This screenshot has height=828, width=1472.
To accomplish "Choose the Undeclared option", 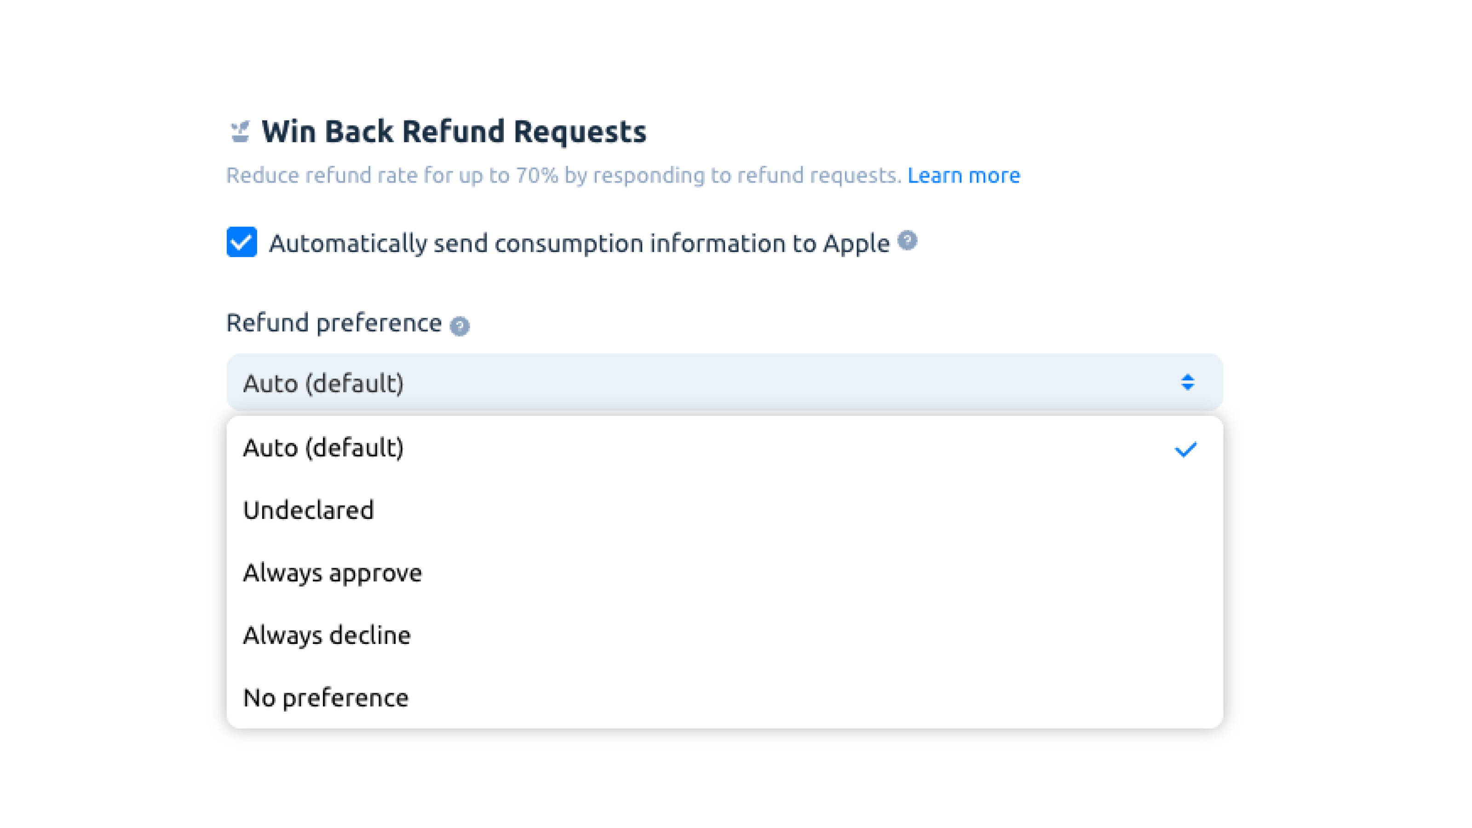I will pos(724,510).
